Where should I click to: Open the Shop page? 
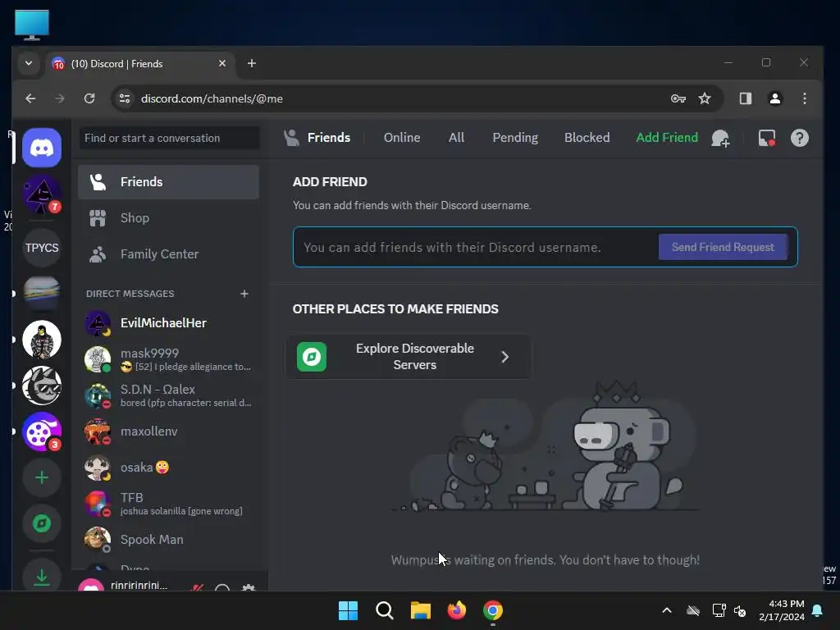coord(168,218)
